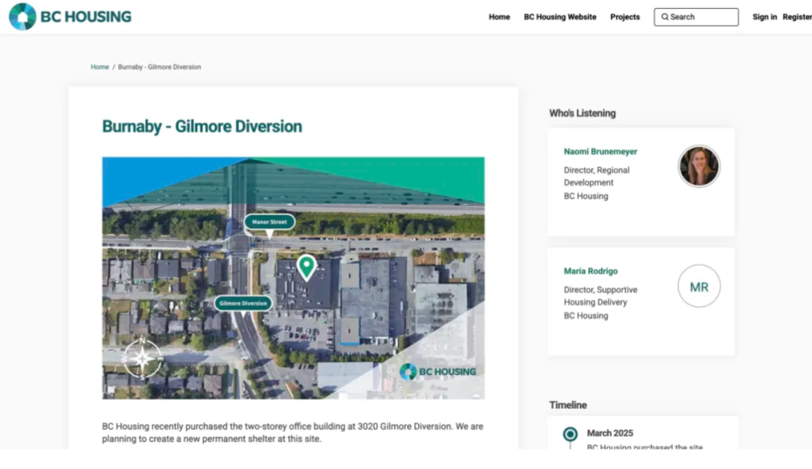Screen dimensions: 812x469
Task: Open the Home navigation item
Action: pos(499,17)
